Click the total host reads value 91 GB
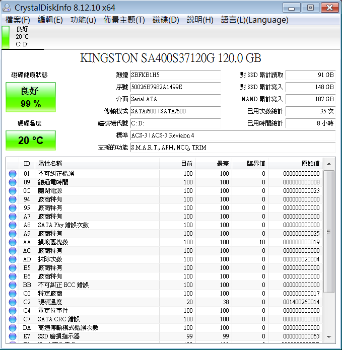342x350 pixels. pyautogui.click(x=311, y=75)
